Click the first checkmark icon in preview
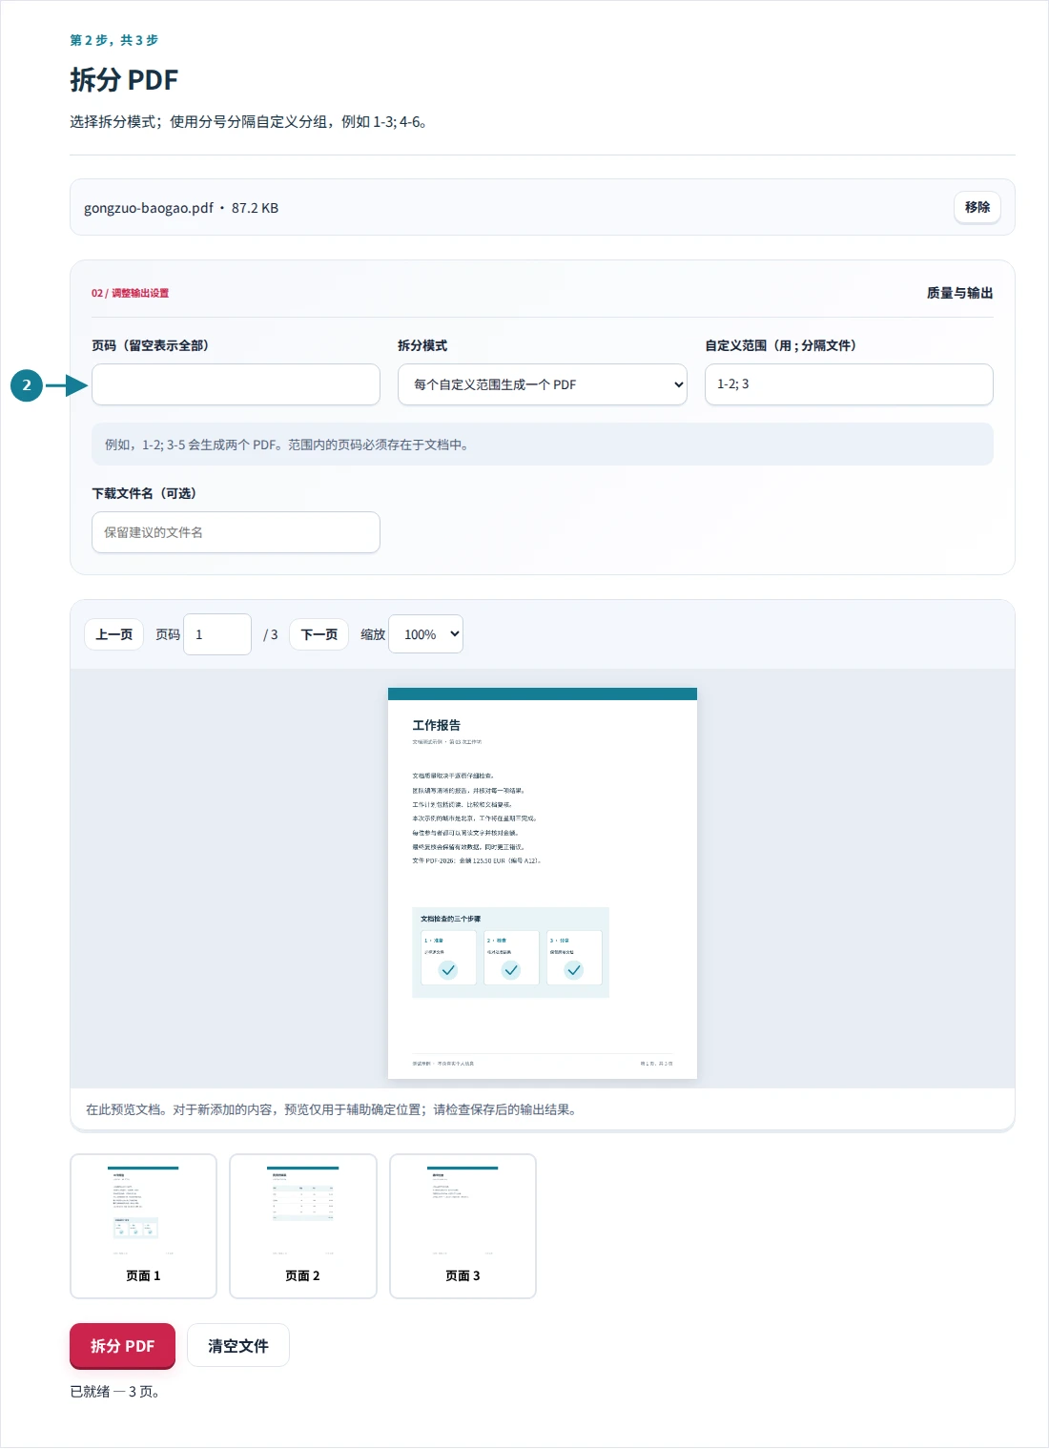Image resolution: width=1049 pixels, height=1449 pixels. click(x=448, y=970)
